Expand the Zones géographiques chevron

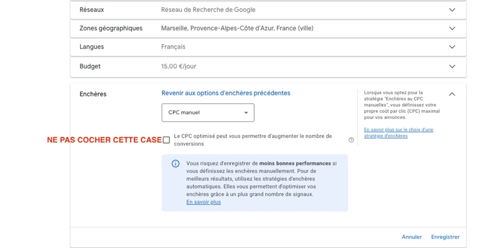point(452,28)
